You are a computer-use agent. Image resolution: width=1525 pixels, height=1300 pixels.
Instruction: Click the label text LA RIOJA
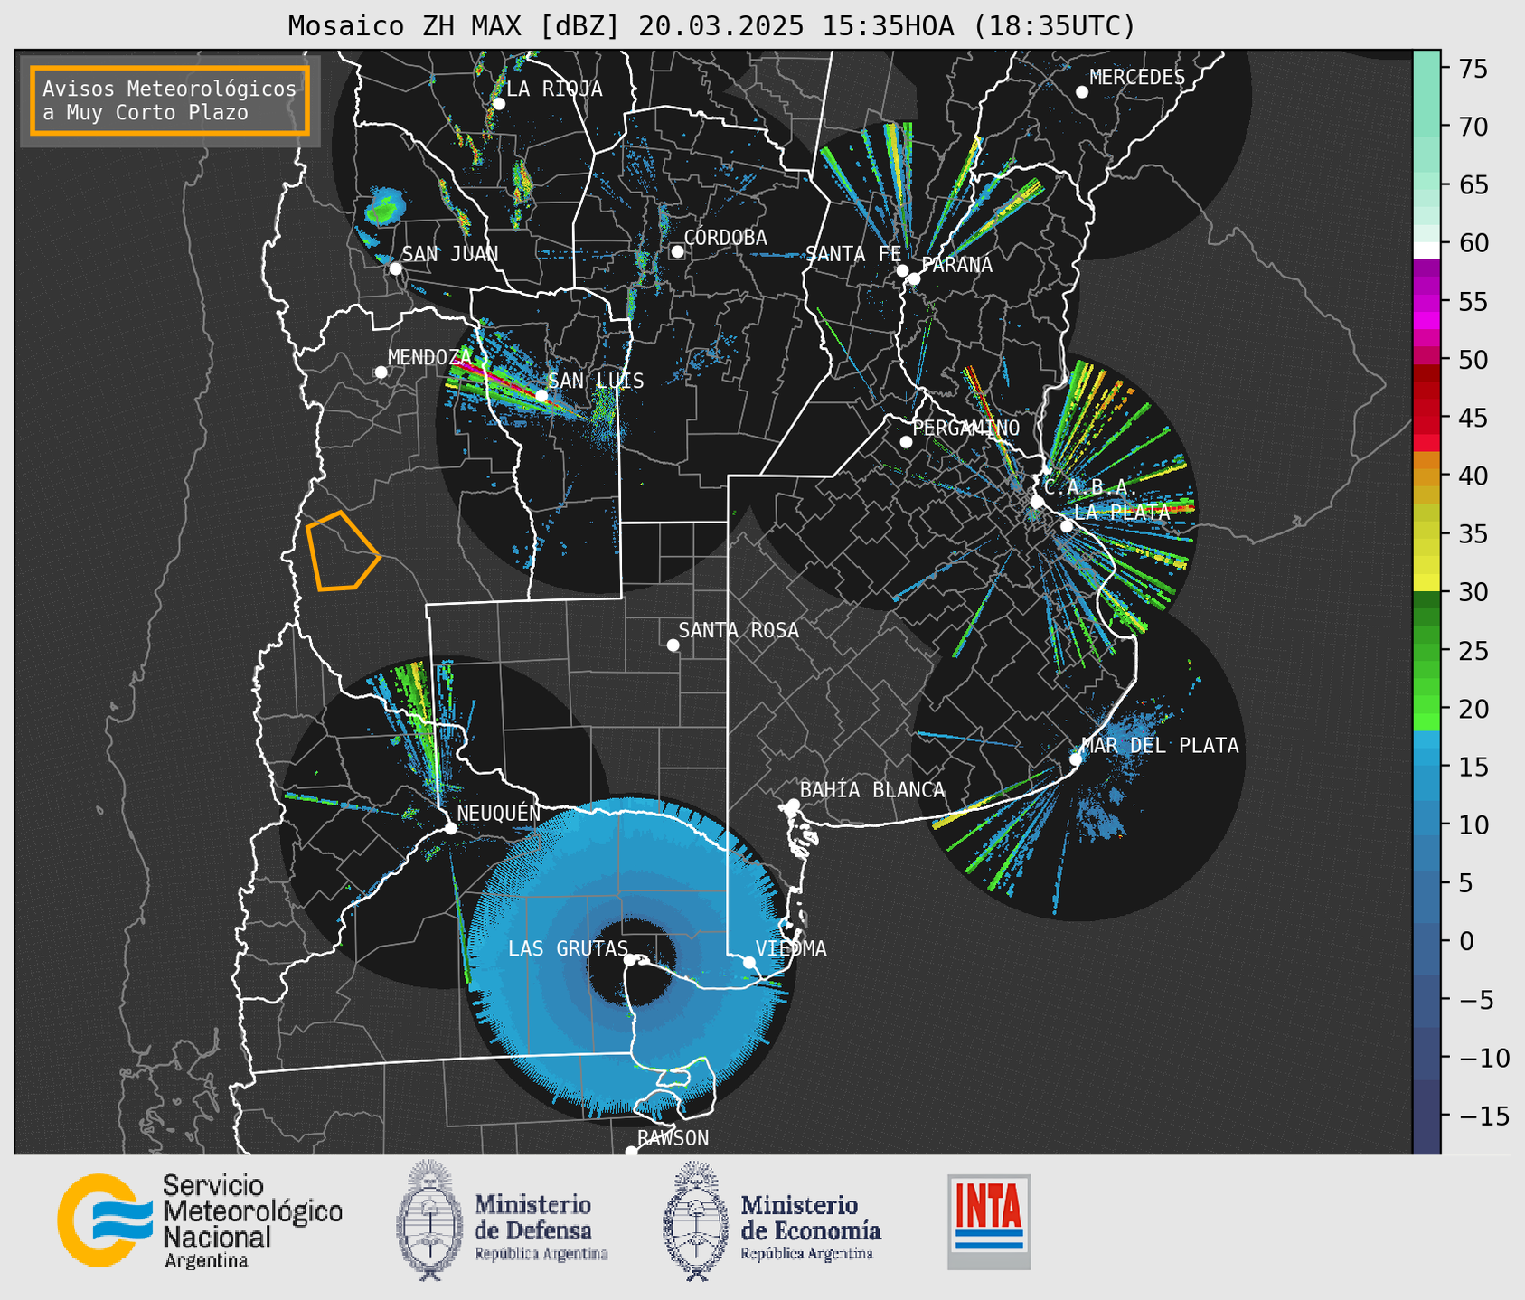click(x=554, y=89)
